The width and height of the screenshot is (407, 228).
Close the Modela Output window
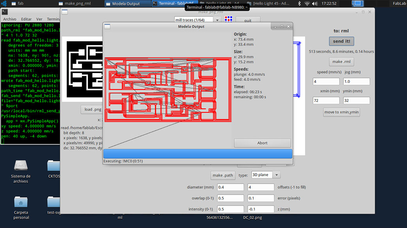point(288,26)
